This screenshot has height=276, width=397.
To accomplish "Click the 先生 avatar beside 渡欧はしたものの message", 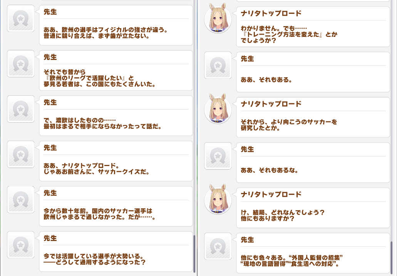I will pos(21,109).
